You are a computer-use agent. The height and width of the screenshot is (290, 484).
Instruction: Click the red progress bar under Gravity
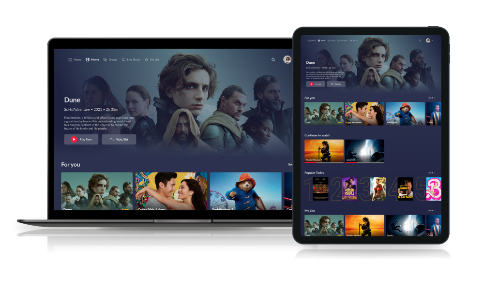point(351,162)
